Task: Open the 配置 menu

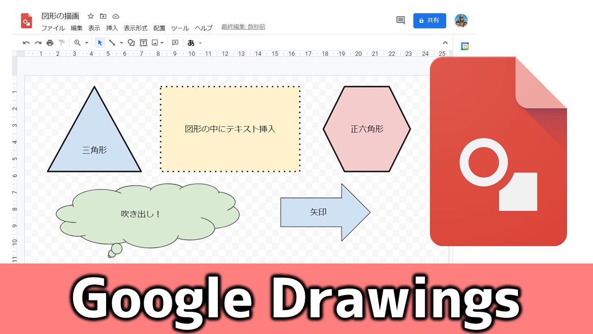Action: (x=159, y=28)
